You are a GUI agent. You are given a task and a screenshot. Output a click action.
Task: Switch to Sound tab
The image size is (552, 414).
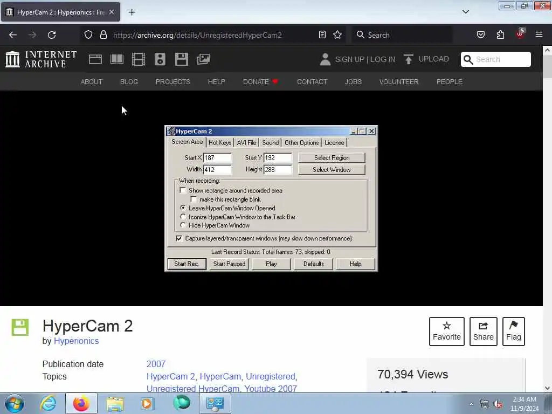[271, 142]
